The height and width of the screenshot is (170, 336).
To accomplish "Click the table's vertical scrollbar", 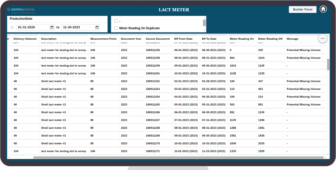I will click(328, 64).
